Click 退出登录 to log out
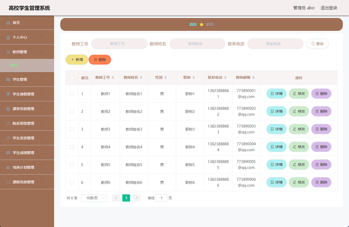The image size is (349, 227). click(329, 8)
